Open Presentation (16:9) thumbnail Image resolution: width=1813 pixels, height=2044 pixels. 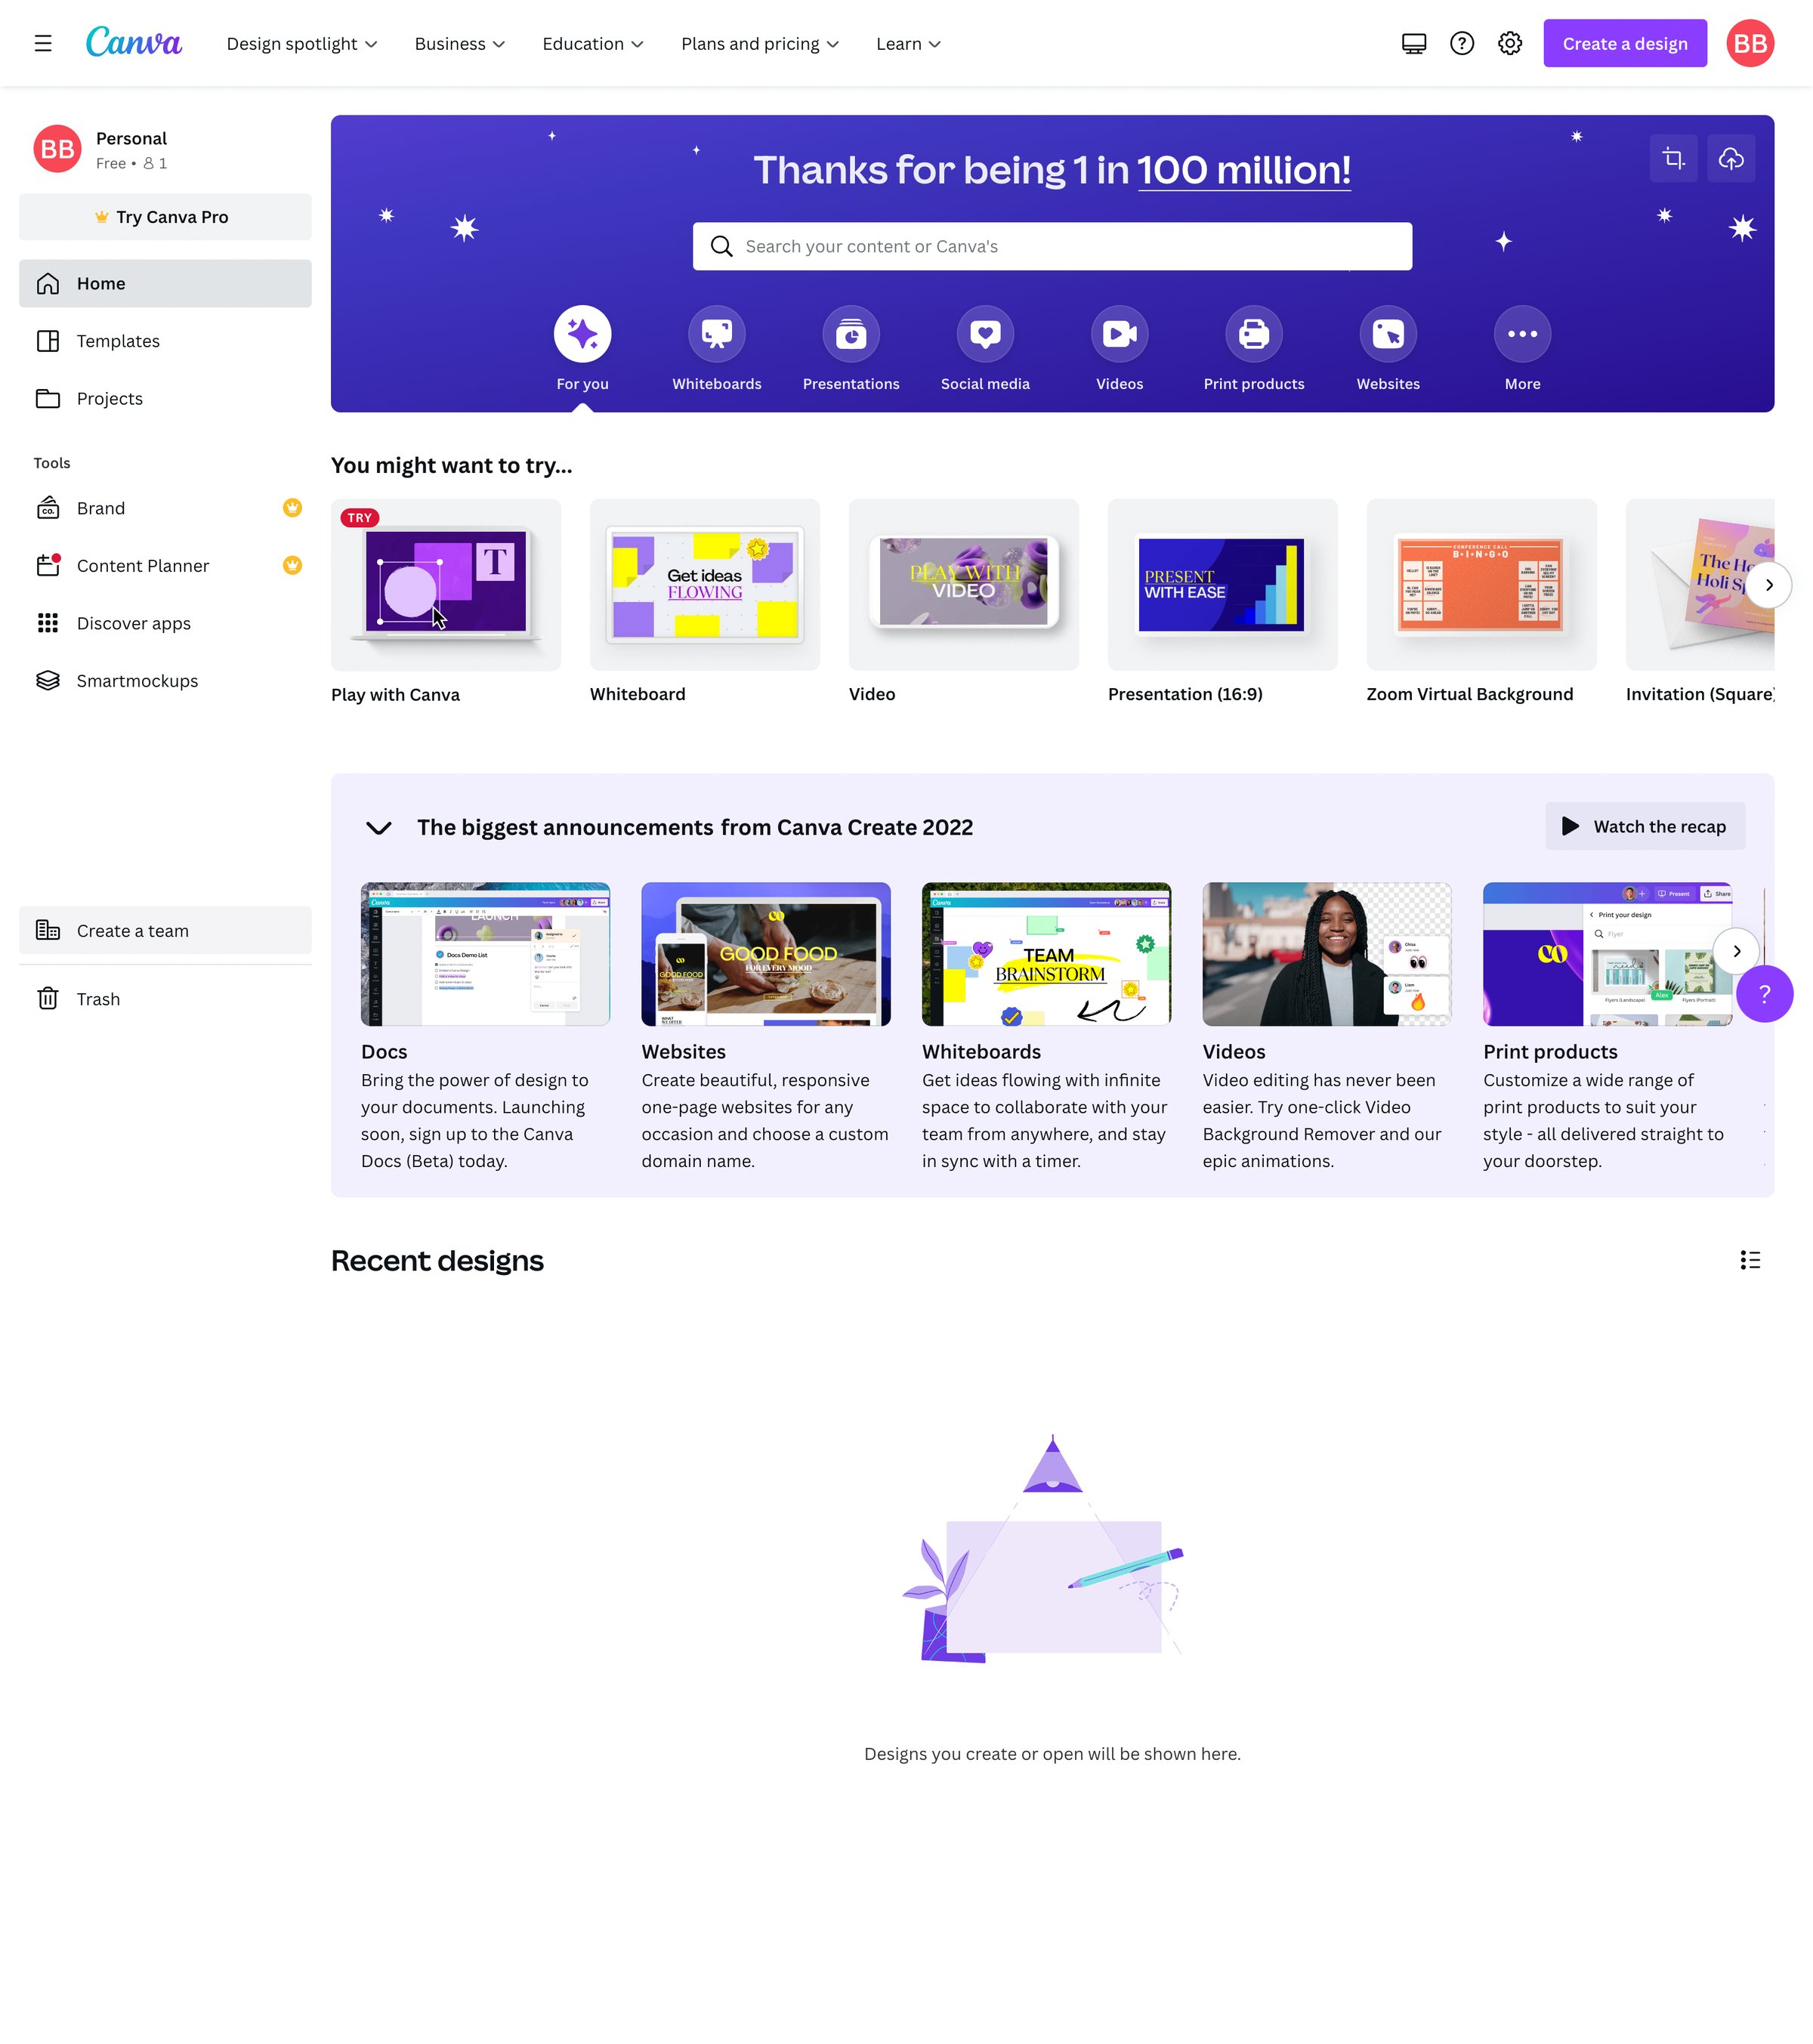tap(1223, 585)
